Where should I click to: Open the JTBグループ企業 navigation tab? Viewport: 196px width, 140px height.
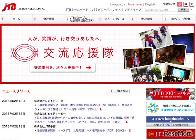click(179, 19)
